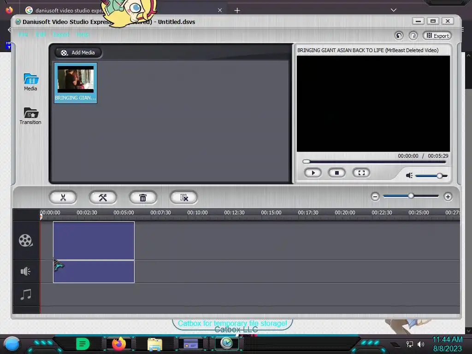Maximize the Daniusoft window

click(433, 21)
